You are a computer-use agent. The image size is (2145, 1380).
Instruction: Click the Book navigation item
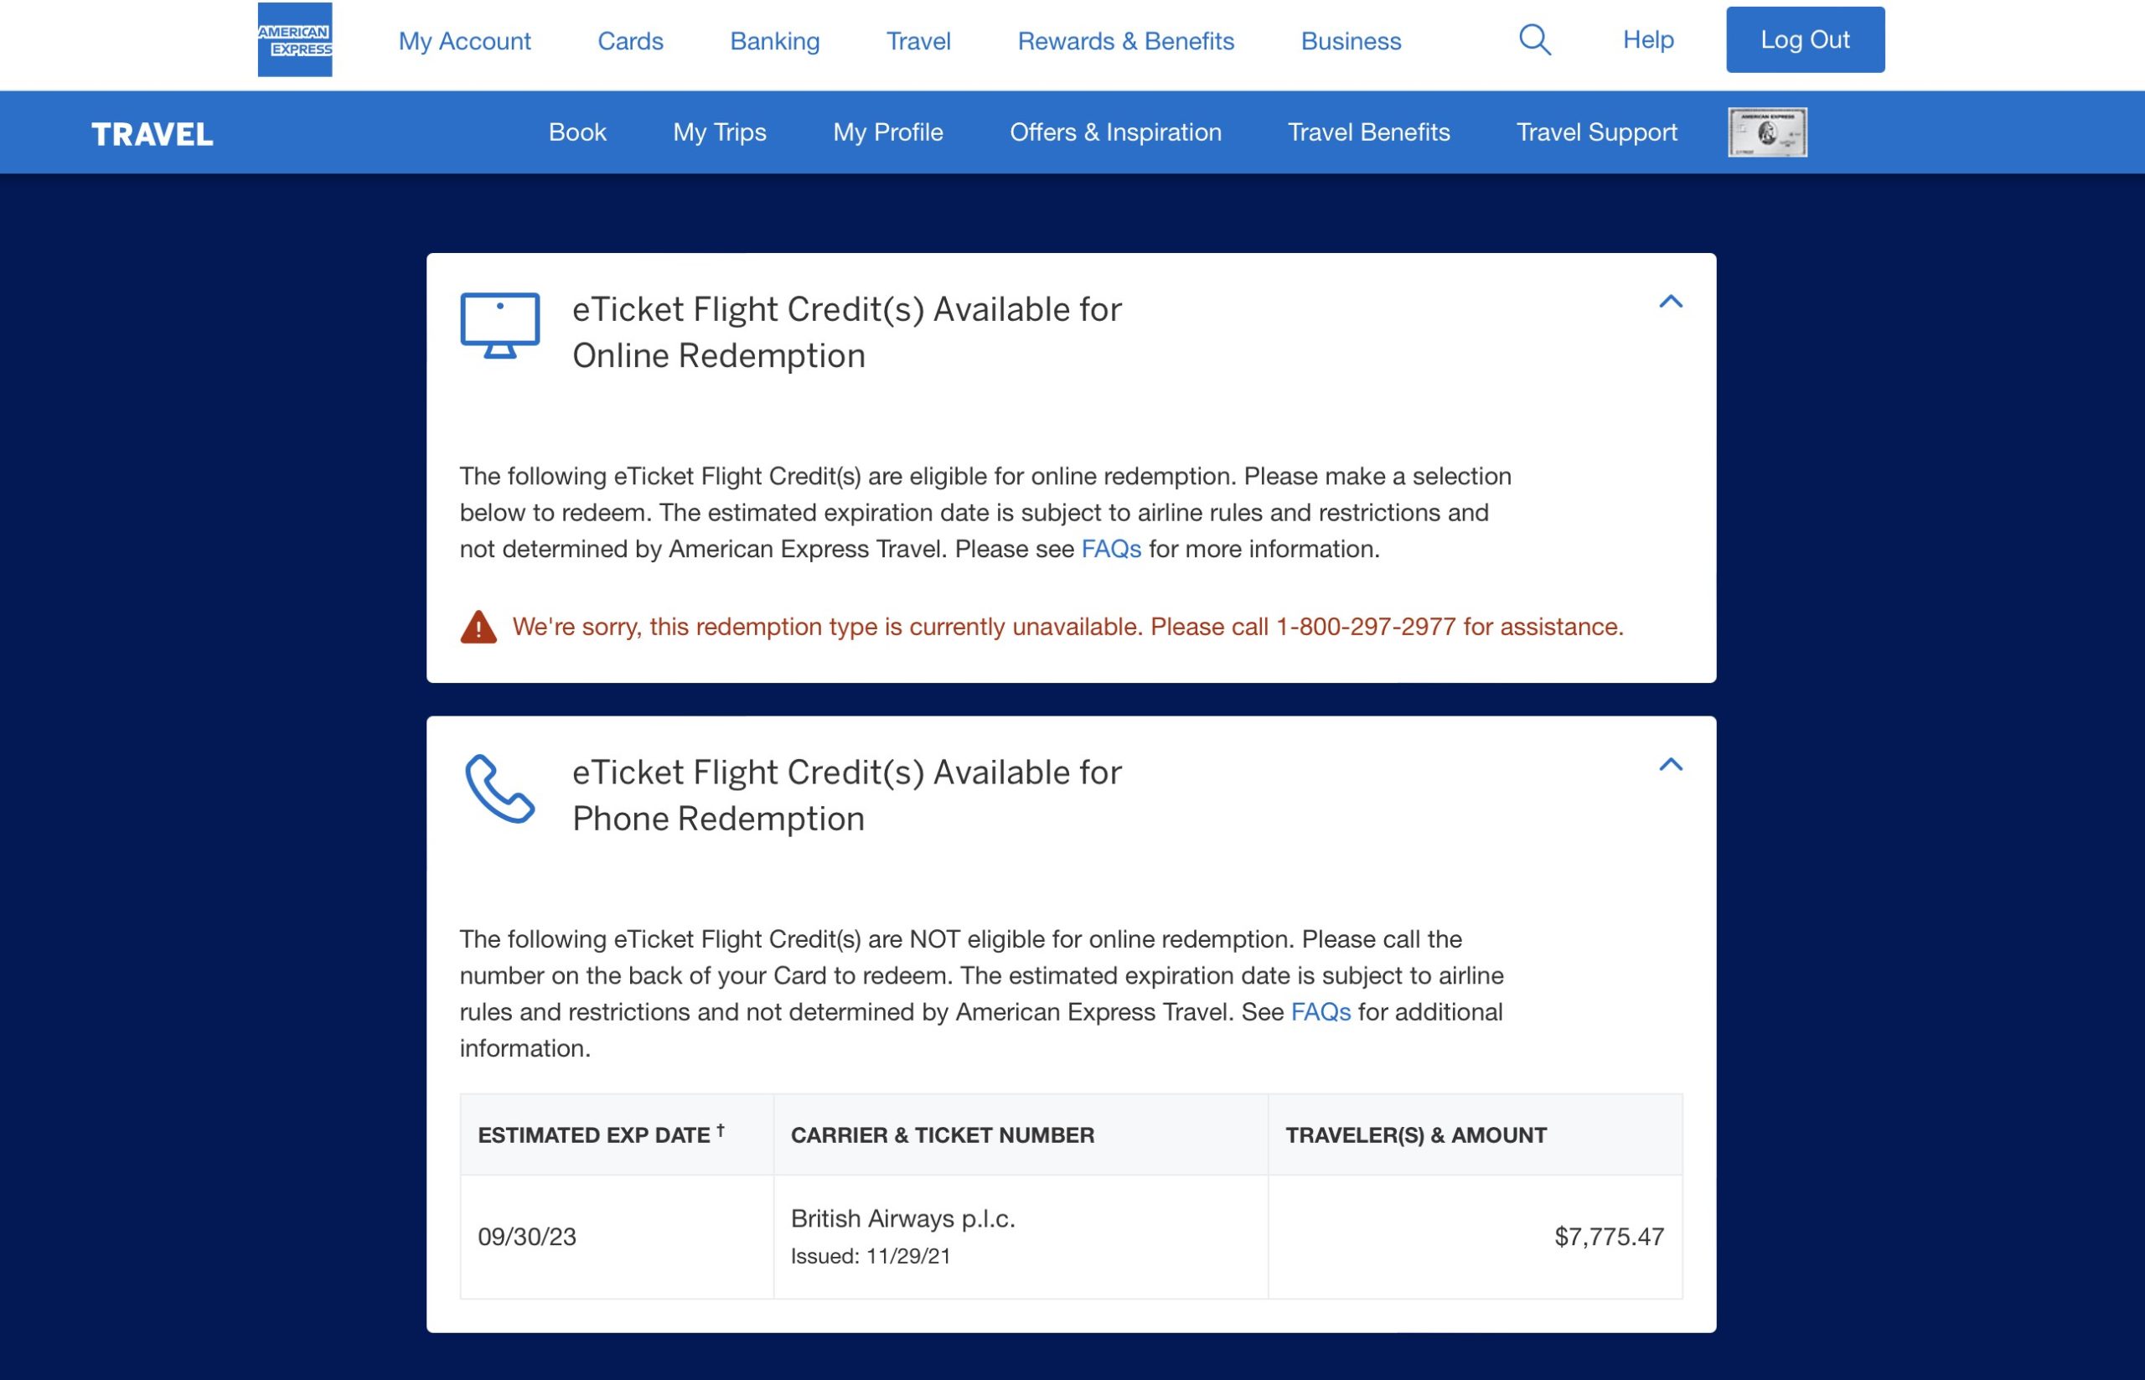coord(577,132)
